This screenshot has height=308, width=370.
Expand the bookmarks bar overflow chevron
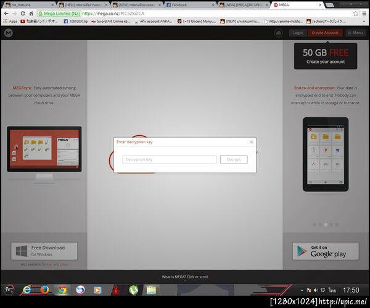(364, 21)
